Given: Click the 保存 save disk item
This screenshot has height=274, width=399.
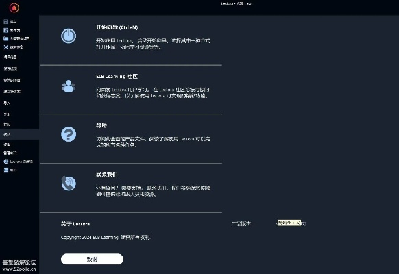Looking at the screenshot, I should [10, 22].
